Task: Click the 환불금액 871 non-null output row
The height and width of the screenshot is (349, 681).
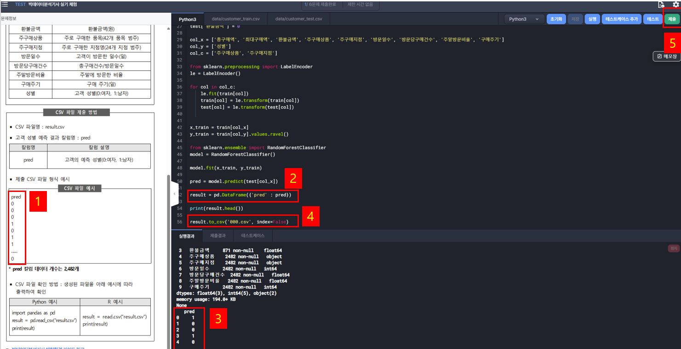Action: (x=230, y=251)
